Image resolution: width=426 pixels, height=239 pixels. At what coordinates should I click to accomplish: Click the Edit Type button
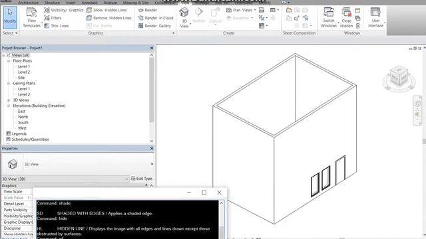tap(142, 179)
